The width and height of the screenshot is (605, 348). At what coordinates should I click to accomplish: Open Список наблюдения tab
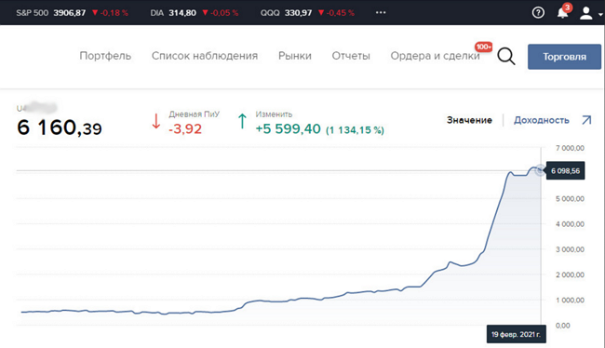(205, 56)
